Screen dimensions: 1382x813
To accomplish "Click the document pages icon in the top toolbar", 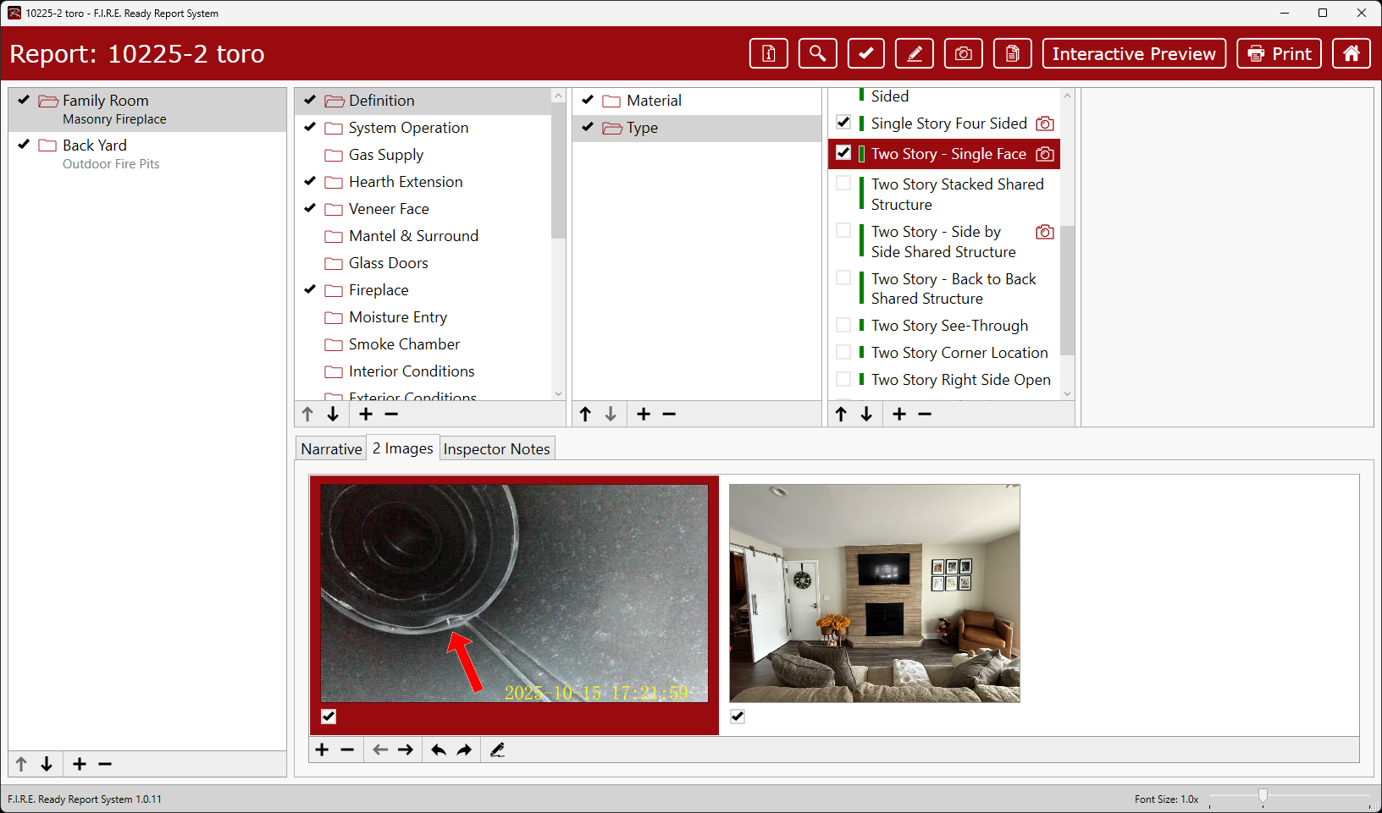I will (x=1012, y=54).
